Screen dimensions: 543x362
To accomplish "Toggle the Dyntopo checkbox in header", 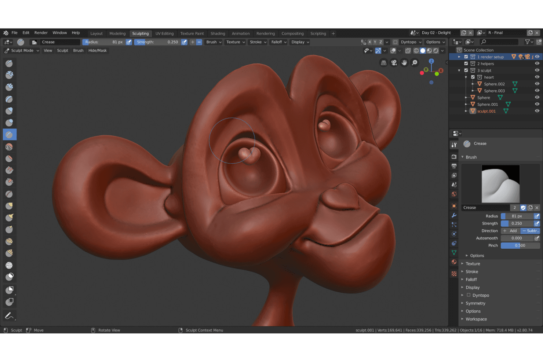I will [x=395, y=42].
